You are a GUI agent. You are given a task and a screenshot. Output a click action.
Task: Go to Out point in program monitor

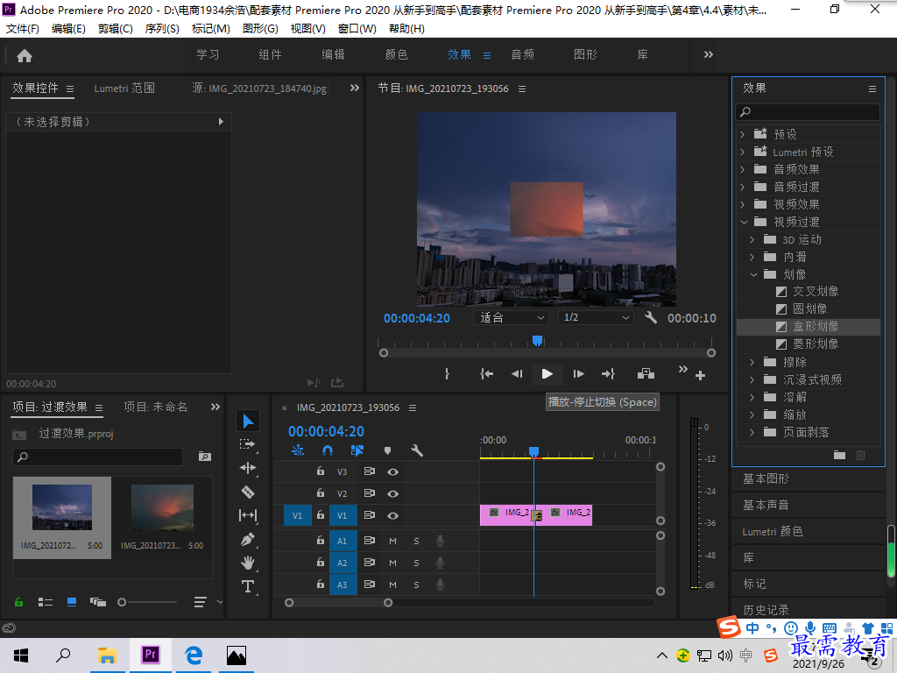coord(608,373)
